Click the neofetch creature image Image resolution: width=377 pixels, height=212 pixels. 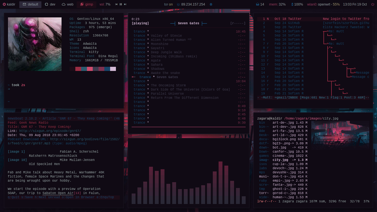tap(35, 44)
